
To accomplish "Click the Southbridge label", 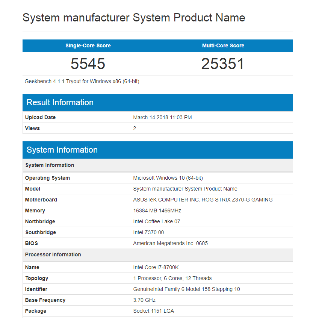I will point(41,232).
